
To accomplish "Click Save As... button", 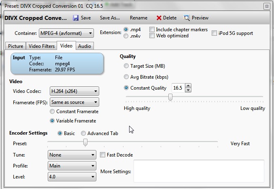I will point(110,18).
